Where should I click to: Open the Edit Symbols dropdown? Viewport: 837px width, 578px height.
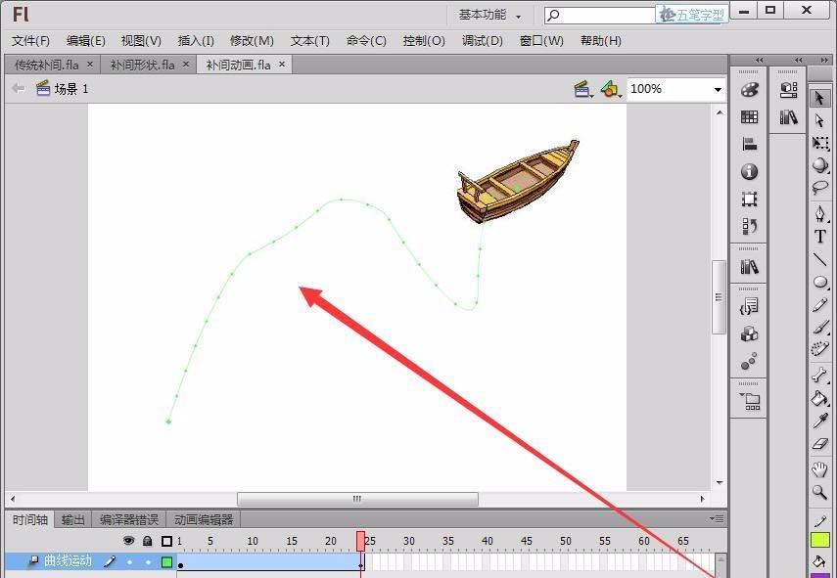pyautogui.click(x=611, y=89)
